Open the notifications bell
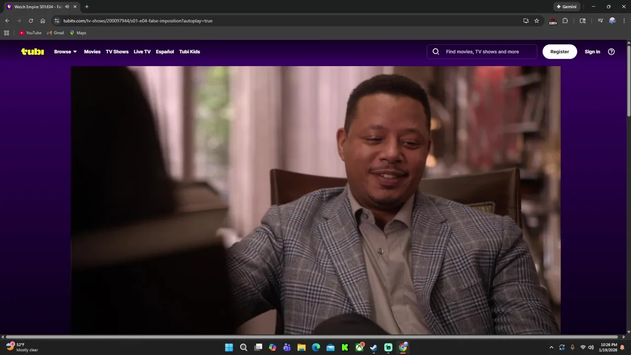The width and height of the screenshot is (631, 355). pyautogui.click(x=622, y=348)
